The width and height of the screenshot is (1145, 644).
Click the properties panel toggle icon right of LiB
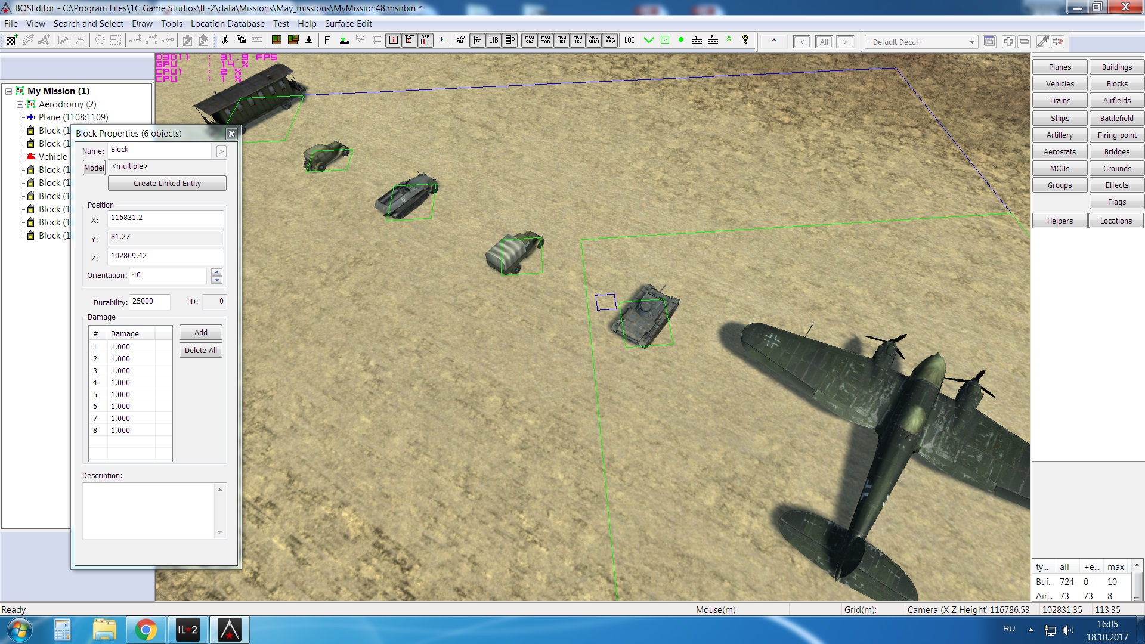coord(510,40)
